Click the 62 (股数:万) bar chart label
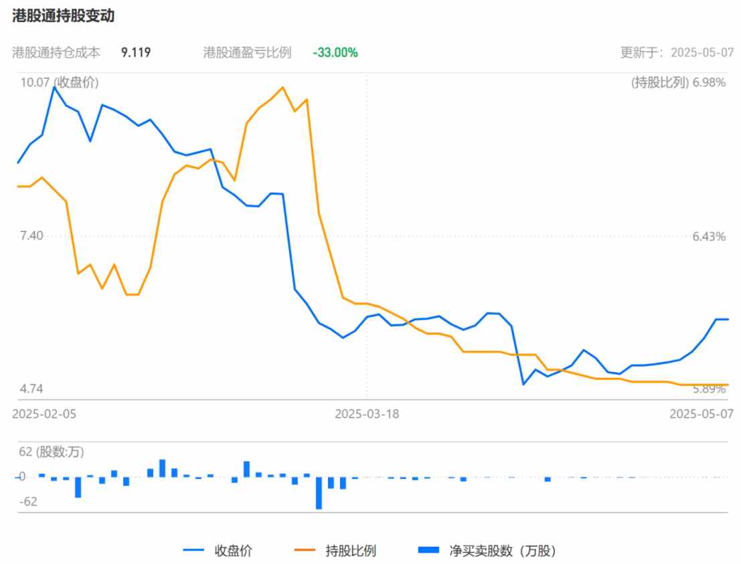This screenshot has height=564, width=741. pyautogui.click(x=52, y=452)
